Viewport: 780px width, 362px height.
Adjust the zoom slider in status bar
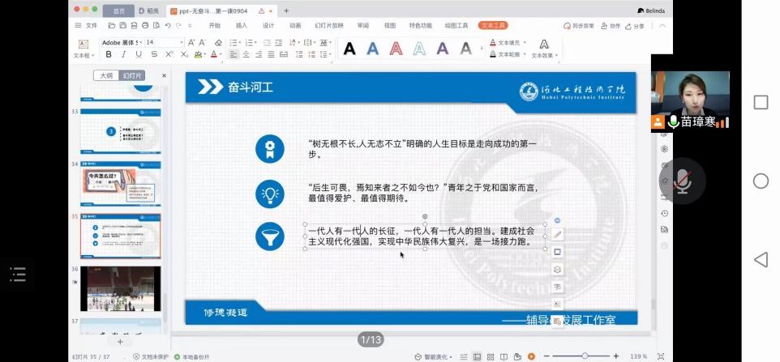(585, 356)
